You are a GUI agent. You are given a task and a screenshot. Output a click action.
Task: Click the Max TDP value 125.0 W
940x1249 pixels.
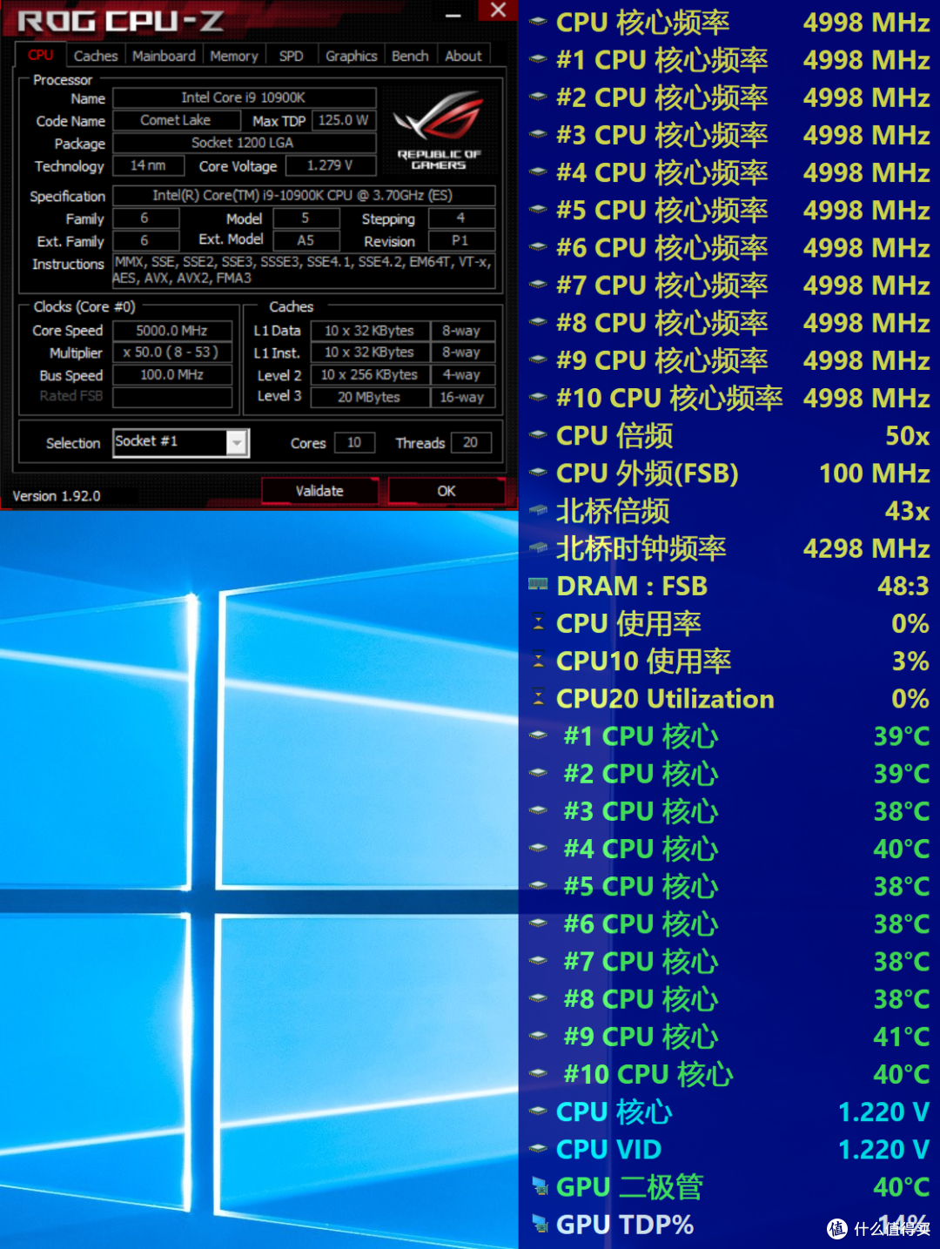click(343, 120)
